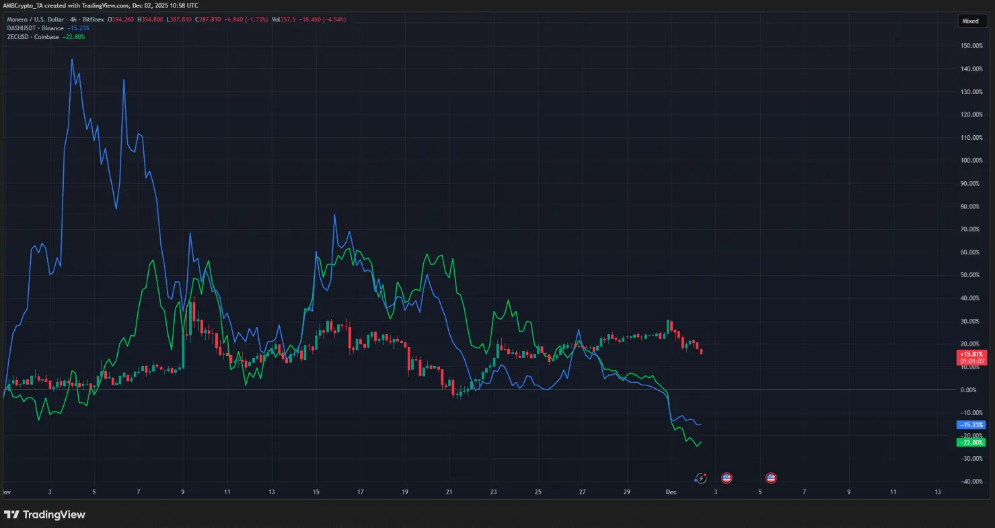The height and width of the screenshot is (528, 995).
Task: Open the Mixed currency dropdown in the top right
Action: [971, 20]
